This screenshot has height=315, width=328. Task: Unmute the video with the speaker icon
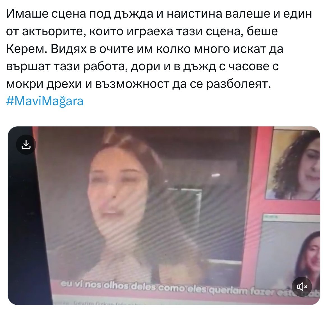point(302,287)
